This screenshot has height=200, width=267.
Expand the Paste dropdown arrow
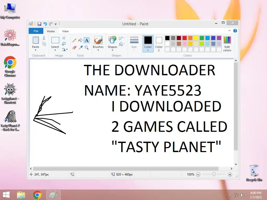(x=35, y=50)
